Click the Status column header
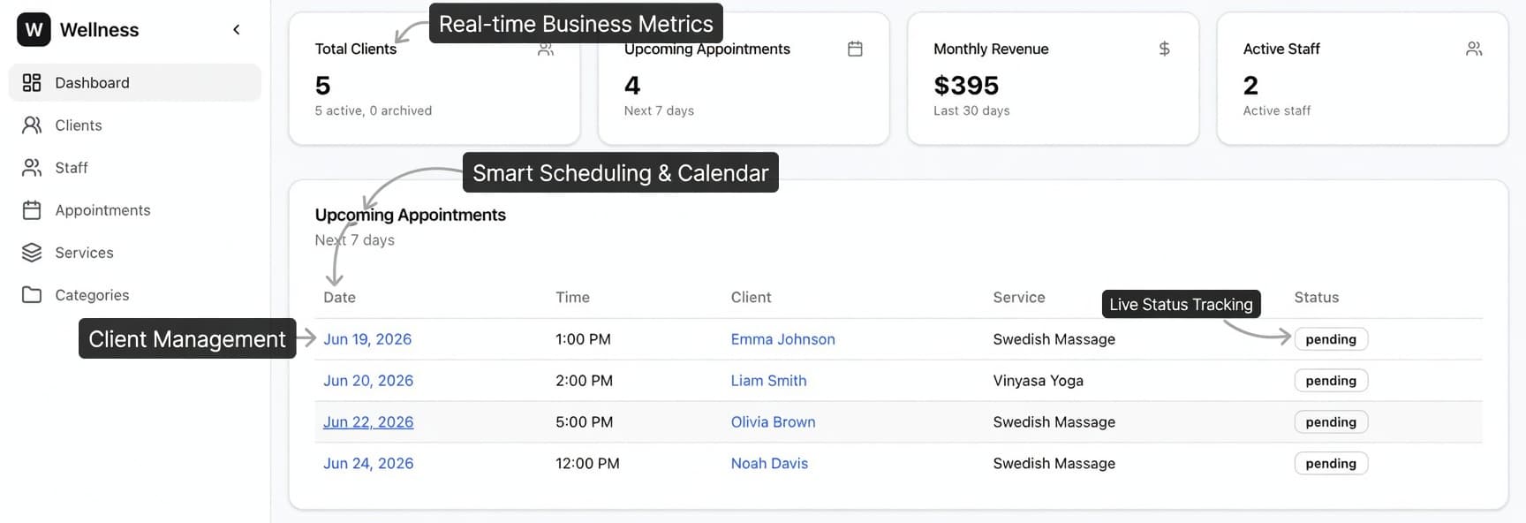The height and width of the screenshot is (523, 1526). [x=1317, y=298]
